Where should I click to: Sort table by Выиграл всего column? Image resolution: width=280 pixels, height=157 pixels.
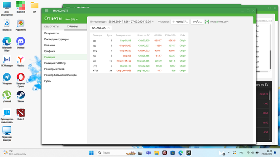[123, 35]
